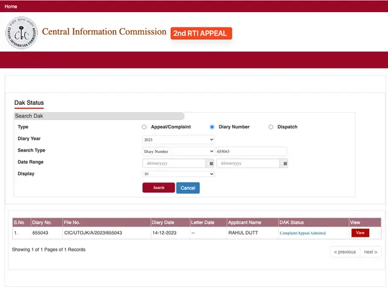Open the start date calendar picker icon
The width and height of the screenshot is (388, 292).
pos(211,164)
